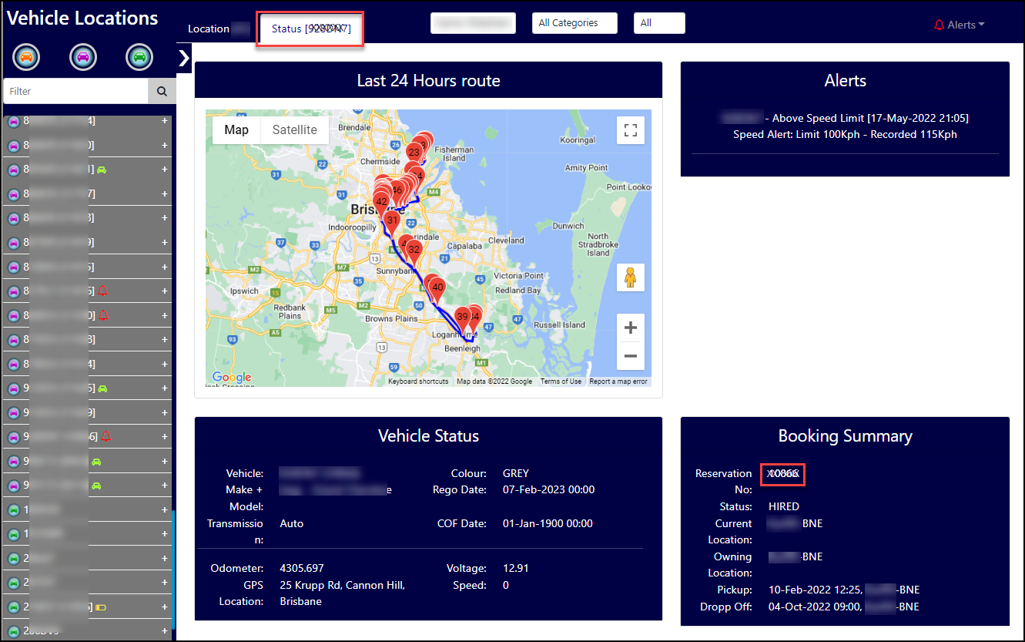Click the yellow battery icon in vehicle list

click(x=101, y=607)
